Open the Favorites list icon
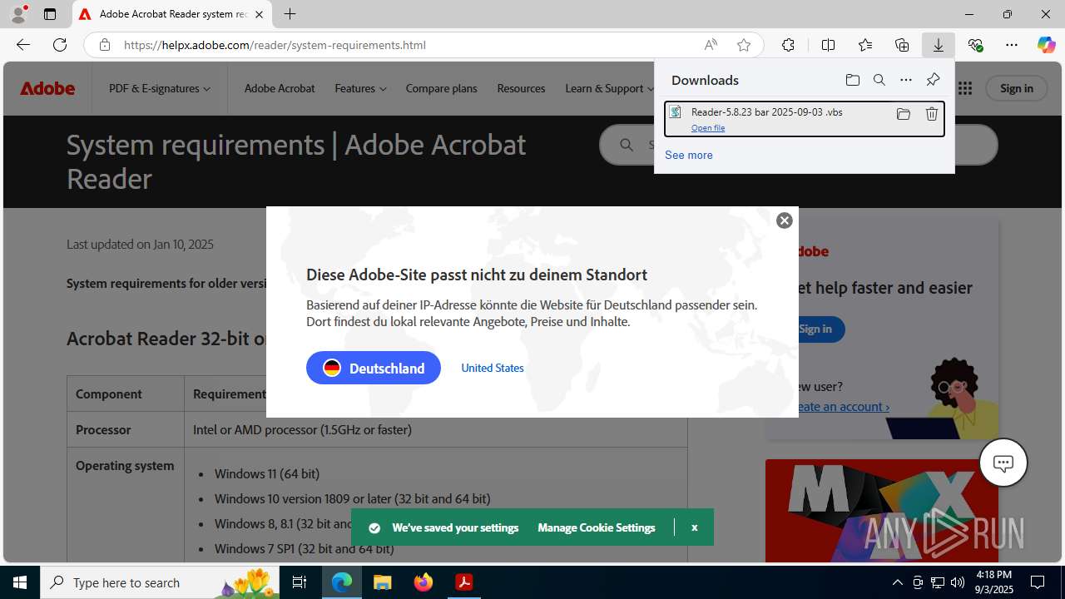The width and height of the screenshot is (1065, 599). 865,45
